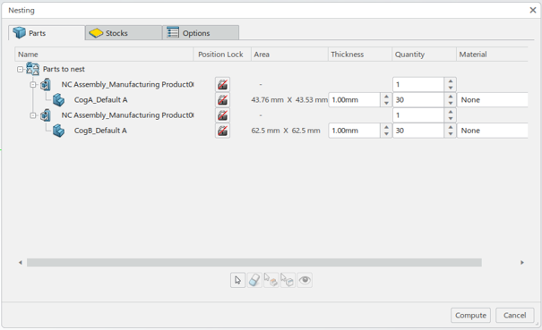Decrease second NC Assembly quantity
542x330 pixels.
pyautogui.click(x=451, y=119)
